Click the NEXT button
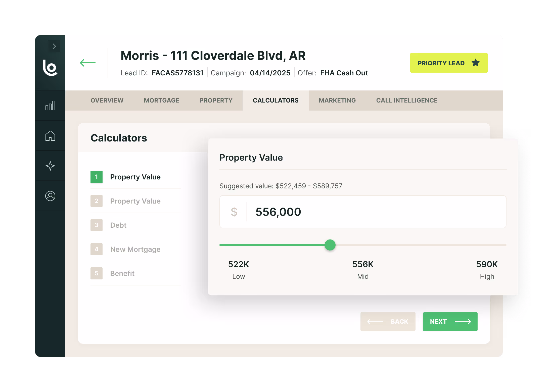Viewport: 553px width, 392px height. point(450,321)
